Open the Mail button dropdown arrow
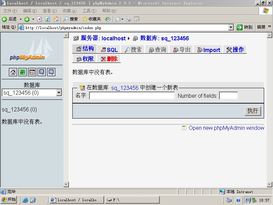Screen dimensions: 273x205 coord(123,19)
